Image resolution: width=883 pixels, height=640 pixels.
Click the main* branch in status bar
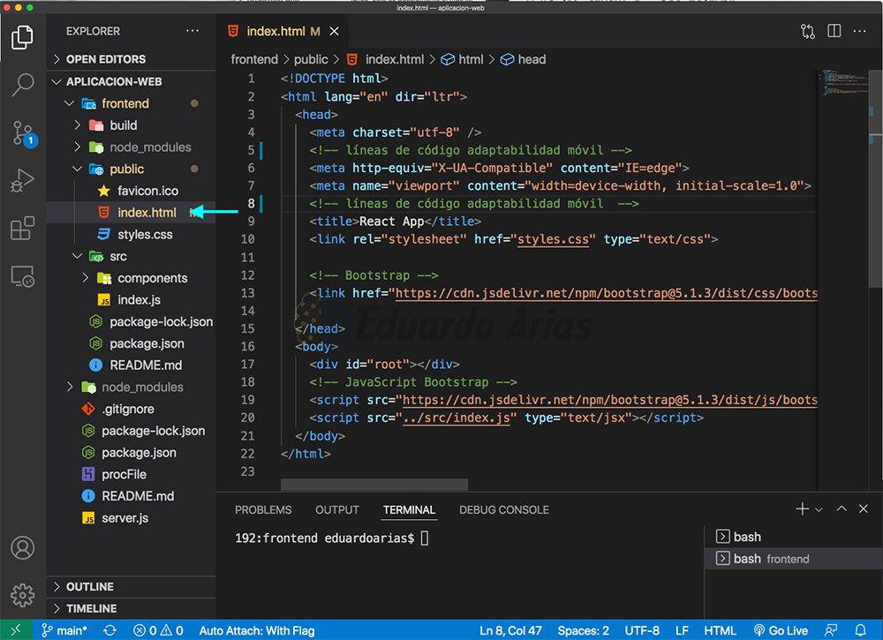64,630
